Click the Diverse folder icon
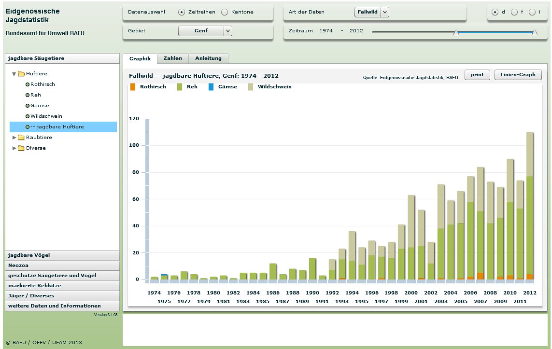552x349 pixels. point(21,148)
